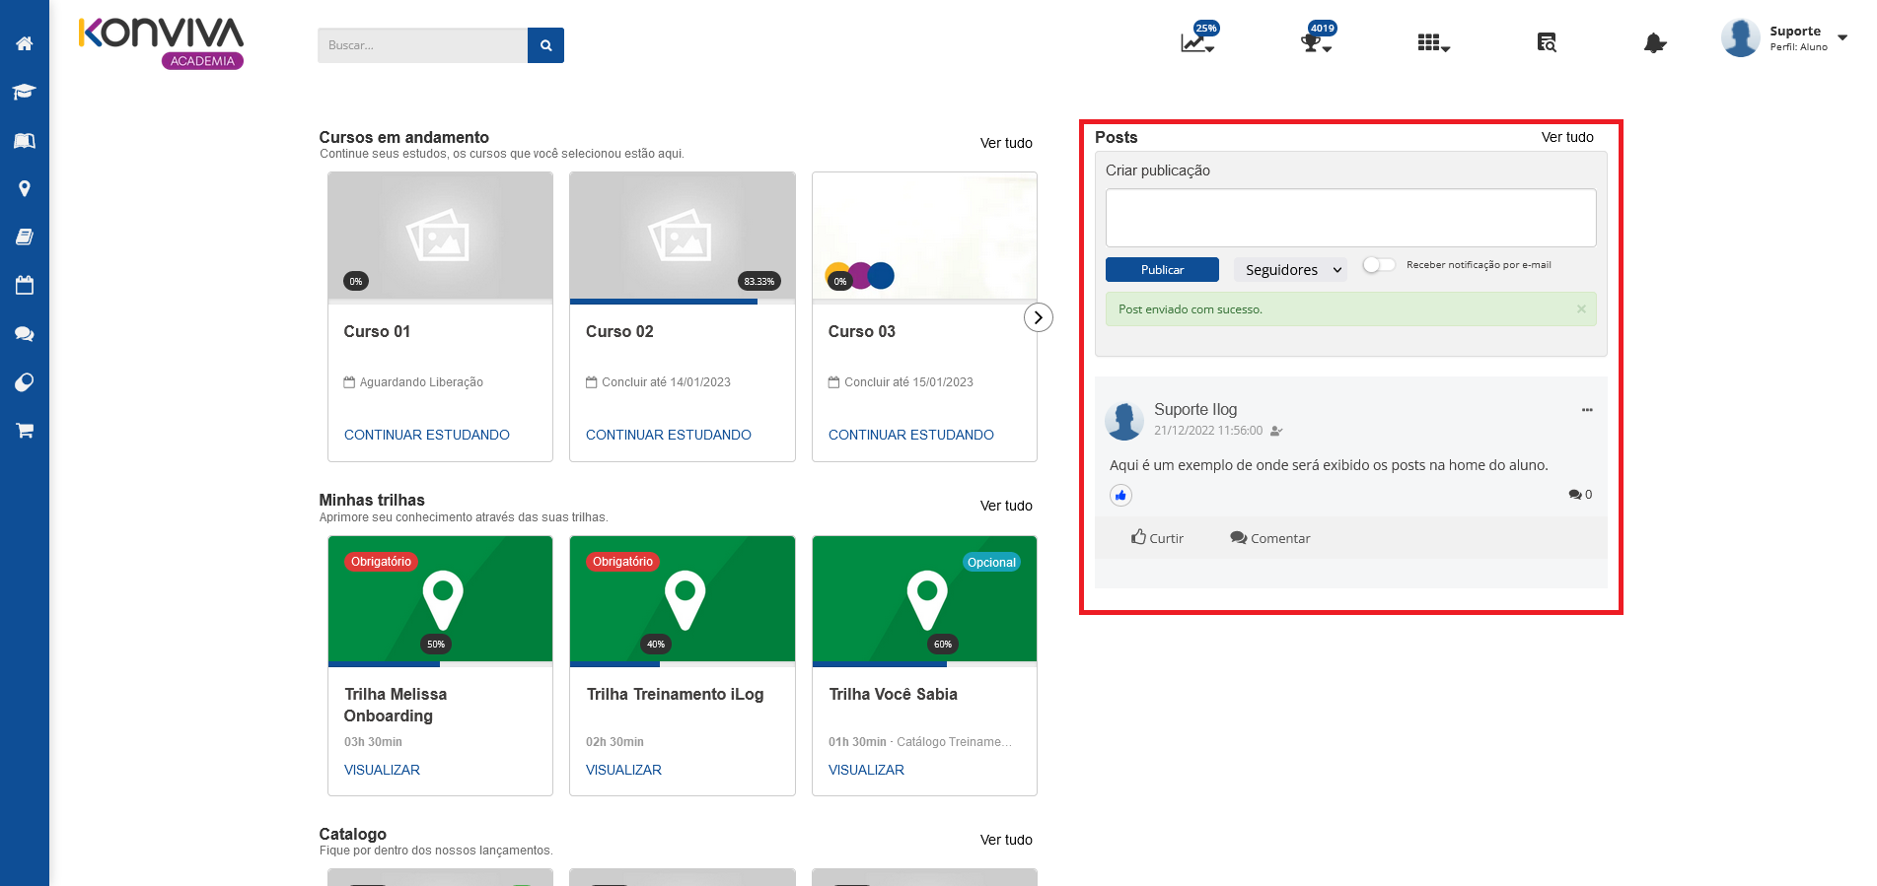Screen dimensions: 1877x886
Task: Open the map pin trails icon in sidebar
Action: 25,188
